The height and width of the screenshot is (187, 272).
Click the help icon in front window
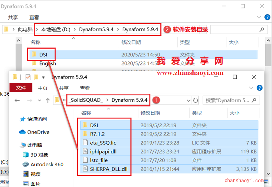(x=260, y=88)
